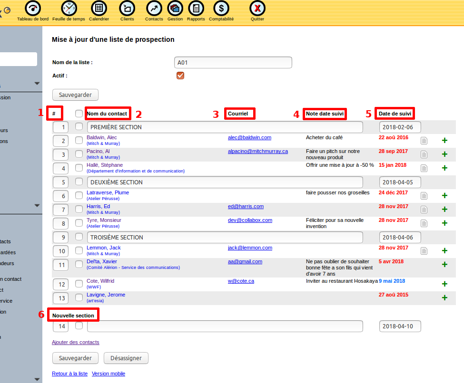Open the Comptabilité dollar icon

[221, 9]
